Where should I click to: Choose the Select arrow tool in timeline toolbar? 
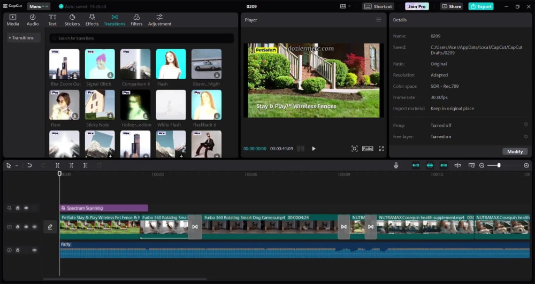click(9, 166)
